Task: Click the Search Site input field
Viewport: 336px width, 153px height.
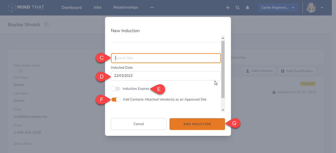Action: [166, 58]
